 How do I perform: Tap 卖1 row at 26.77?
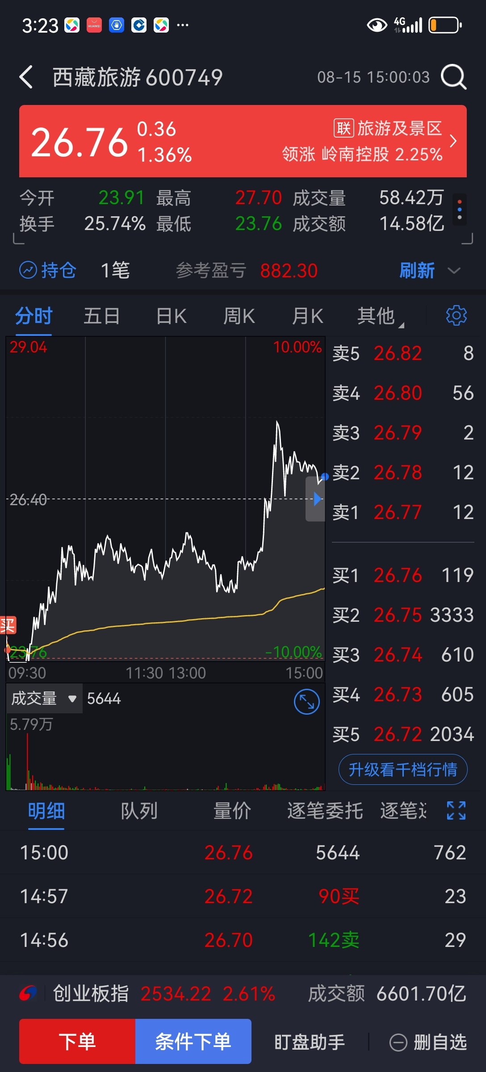click(x=403, y=512)
